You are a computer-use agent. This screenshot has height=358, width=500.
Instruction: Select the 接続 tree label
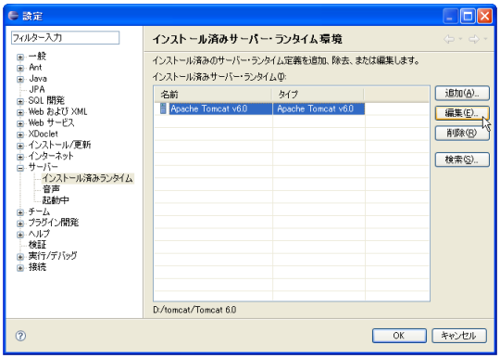(37, 267)
